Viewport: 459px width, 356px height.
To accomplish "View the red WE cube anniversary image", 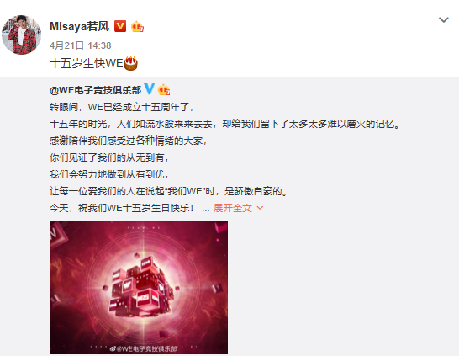I will (x=139, y=288).
